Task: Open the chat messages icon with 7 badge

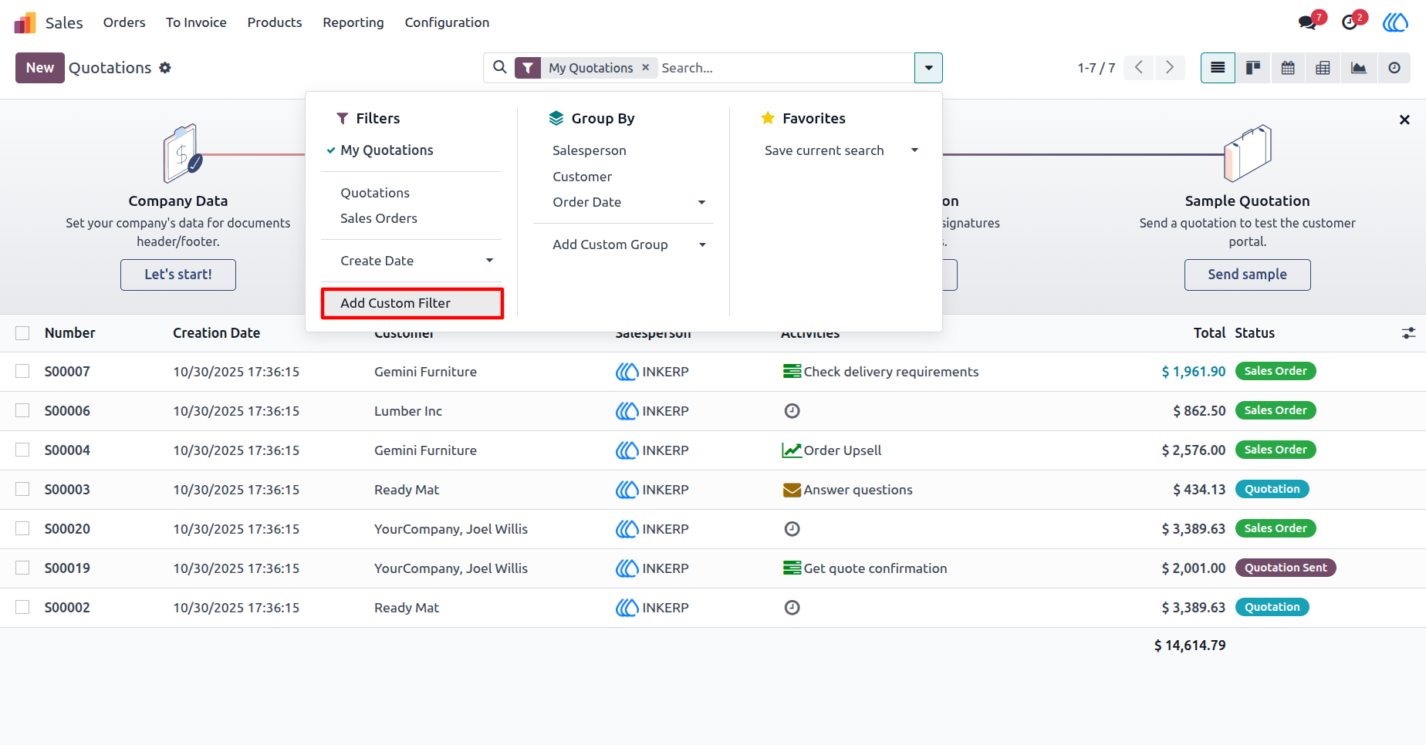Action: click(1308, 22)
